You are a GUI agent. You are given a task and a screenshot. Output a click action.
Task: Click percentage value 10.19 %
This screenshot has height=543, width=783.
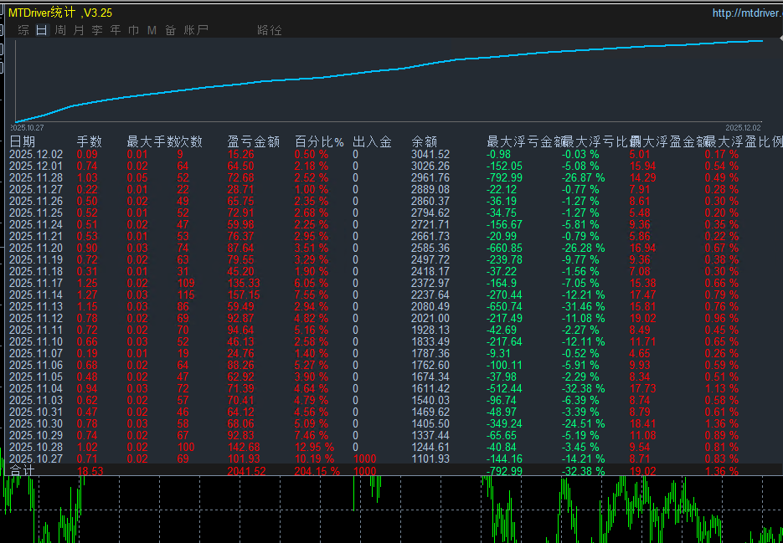(315, 458)
